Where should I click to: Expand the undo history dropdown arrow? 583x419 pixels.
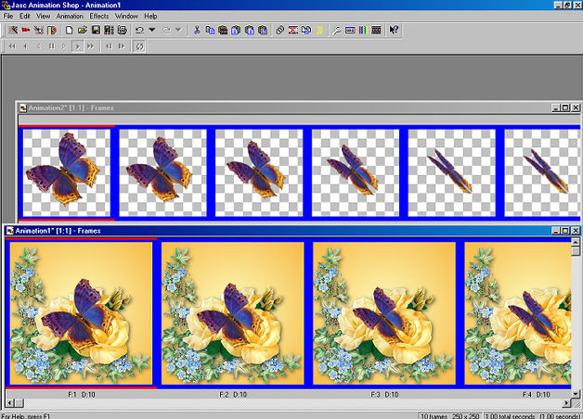pyautogui.click(x=152, y=30)
